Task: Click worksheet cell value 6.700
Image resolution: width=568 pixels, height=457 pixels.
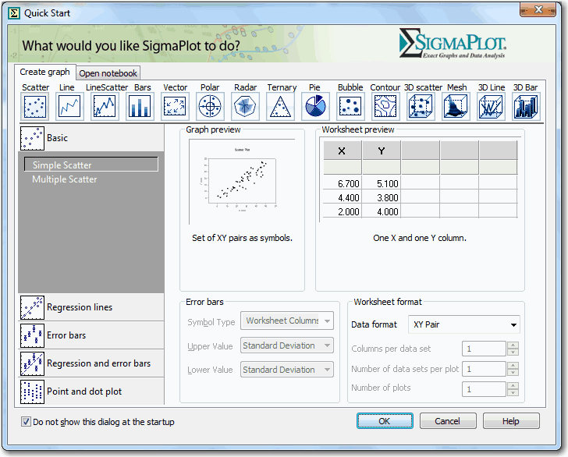Action: (x=343, y=183)
